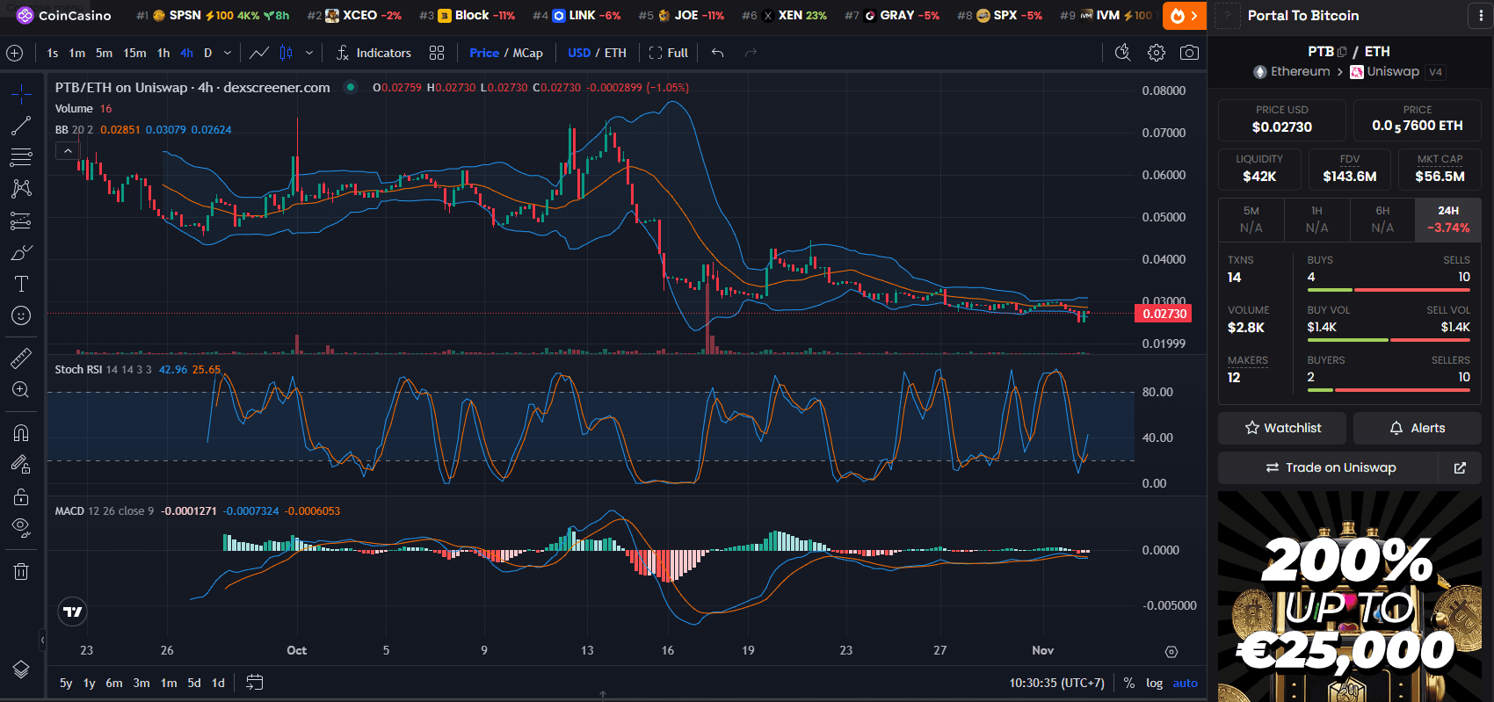
Task: Toggle log price scale
Action: click(1154, 683)
